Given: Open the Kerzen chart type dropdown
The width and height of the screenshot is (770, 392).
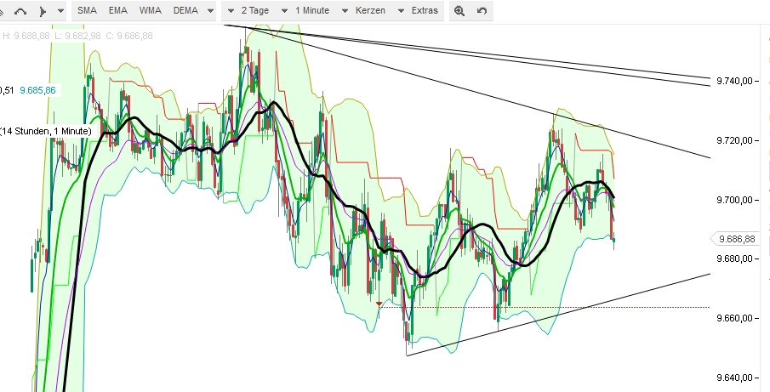Looking at the screenshot, I should (364, 10).
